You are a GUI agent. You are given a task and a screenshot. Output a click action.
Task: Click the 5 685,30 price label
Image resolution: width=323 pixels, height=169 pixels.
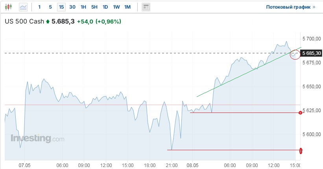(x=312, y=53)
